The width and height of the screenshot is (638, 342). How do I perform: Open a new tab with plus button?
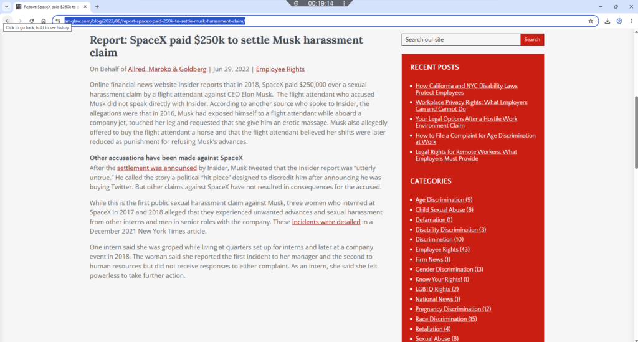pos(97,6)
